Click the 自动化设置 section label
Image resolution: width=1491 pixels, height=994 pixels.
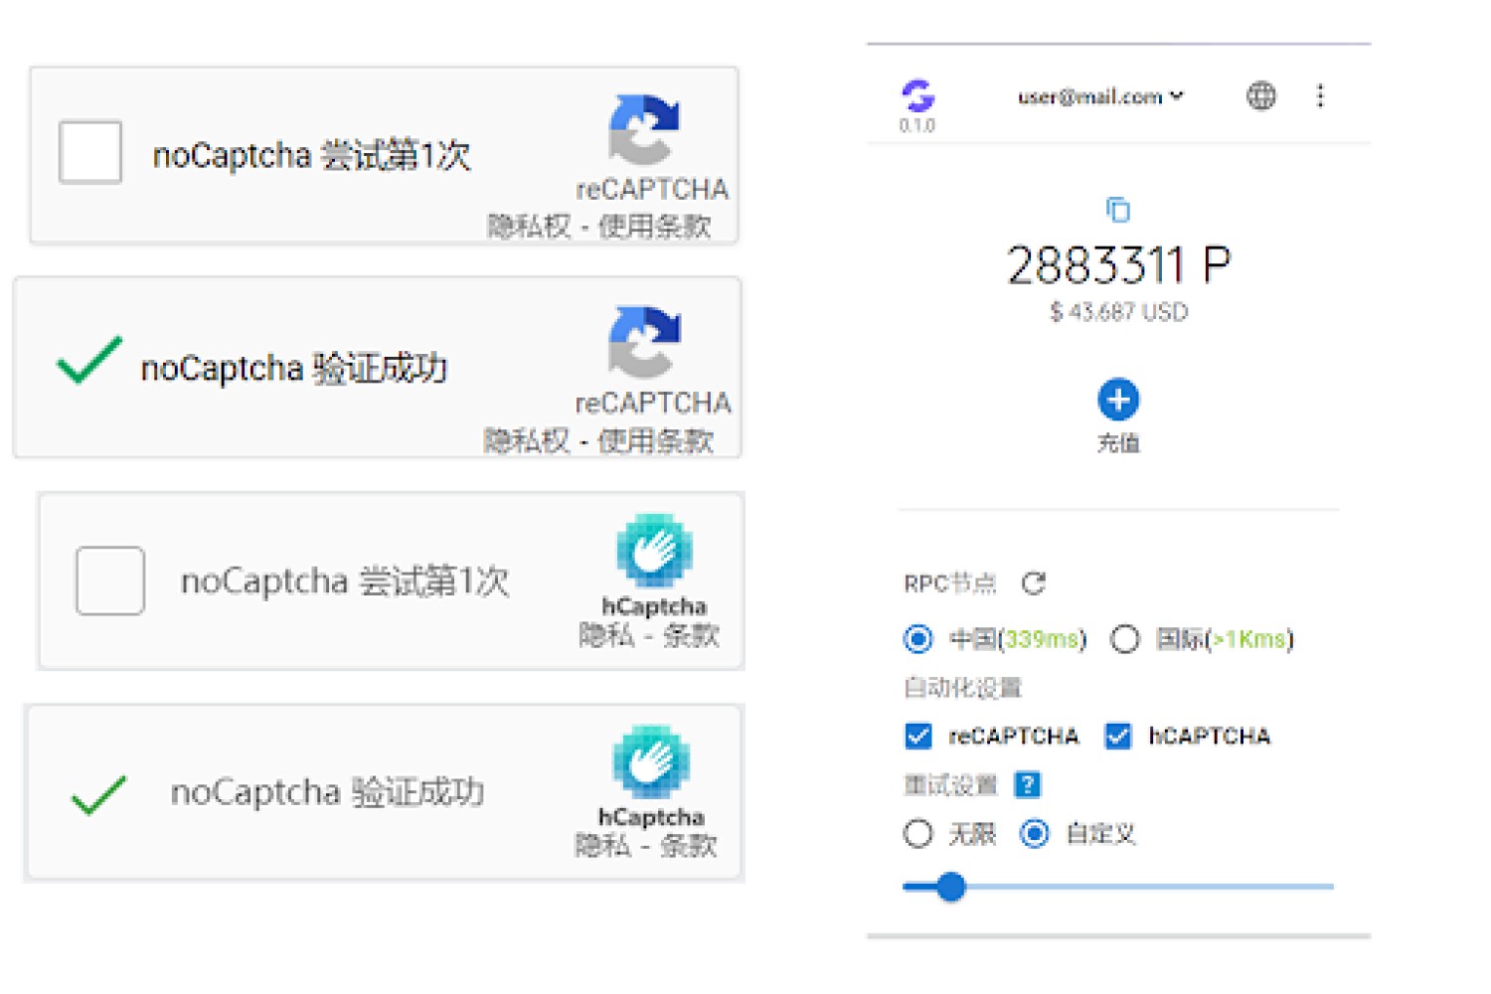tap(963, 688)
